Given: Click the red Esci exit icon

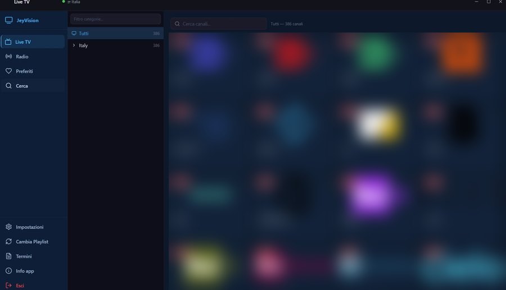Looking at the screenshot, I should [x=8, y=286].
